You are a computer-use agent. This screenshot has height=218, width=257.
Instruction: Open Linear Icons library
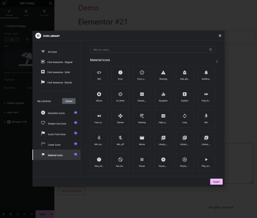[x=56, y=145]
